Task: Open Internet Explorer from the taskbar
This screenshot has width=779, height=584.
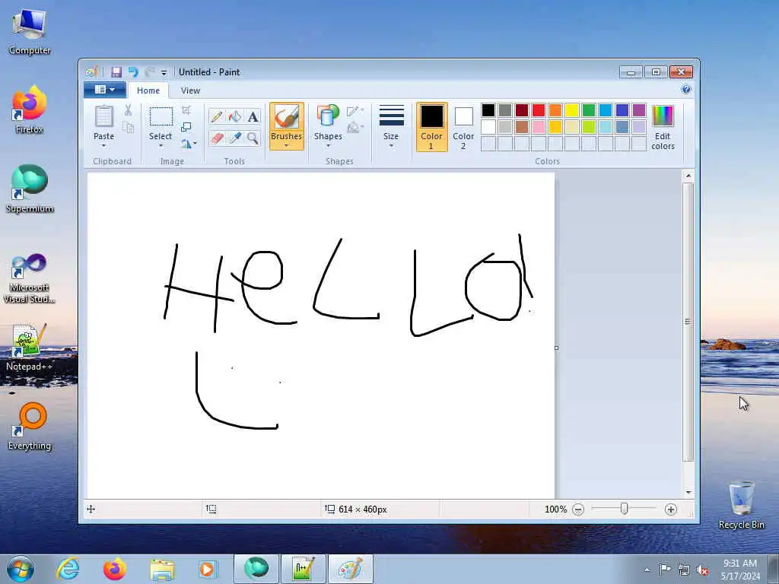Action: tap(68, 569)
